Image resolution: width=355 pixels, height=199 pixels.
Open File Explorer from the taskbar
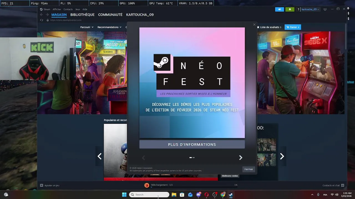(x=174, y=195)
